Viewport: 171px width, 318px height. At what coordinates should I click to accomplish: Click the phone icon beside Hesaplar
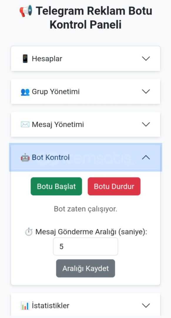pyautogui.click(x=25, y=59)
